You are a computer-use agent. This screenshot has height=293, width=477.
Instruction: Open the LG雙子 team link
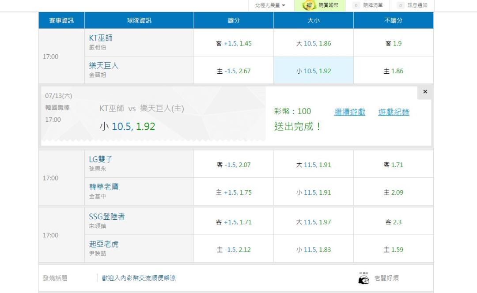100,159
